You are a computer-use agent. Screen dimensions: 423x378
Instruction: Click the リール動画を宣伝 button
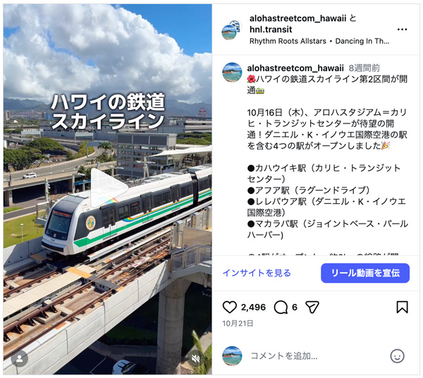click(x=365, y=273)
